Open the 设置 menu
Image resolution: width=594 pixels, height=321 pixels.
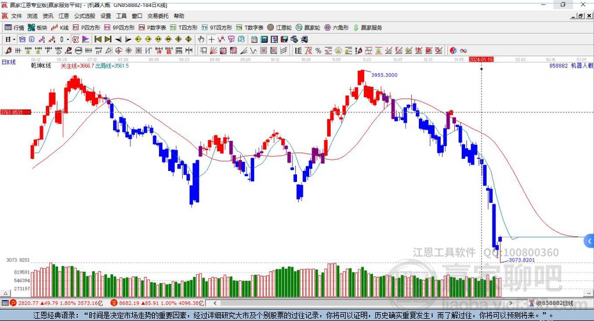coord(106,16)
